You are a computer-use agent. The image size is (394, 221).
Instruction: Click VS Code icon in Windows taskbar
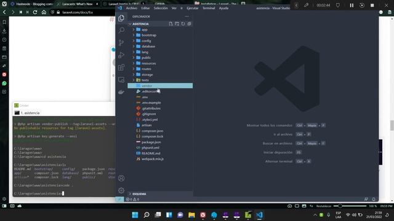pos(259,215)
